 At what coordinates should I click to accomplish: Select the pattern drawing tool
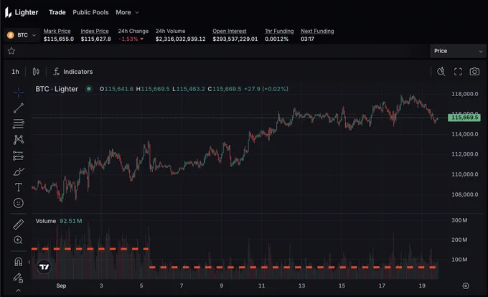coord(19,140)
